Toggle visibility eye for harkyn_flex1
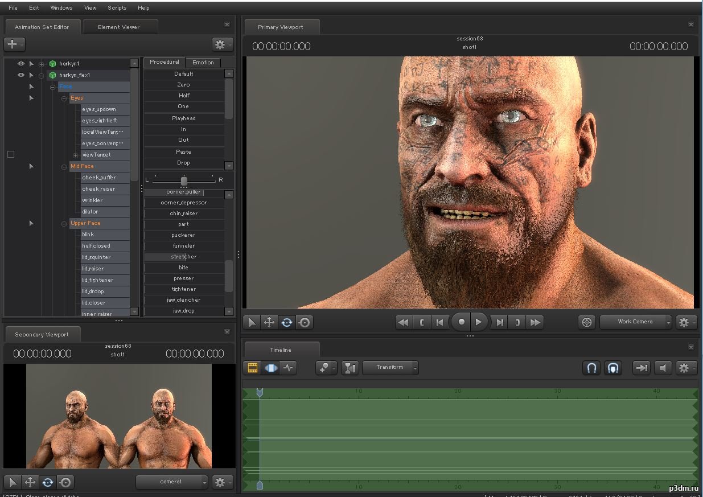 21,75
